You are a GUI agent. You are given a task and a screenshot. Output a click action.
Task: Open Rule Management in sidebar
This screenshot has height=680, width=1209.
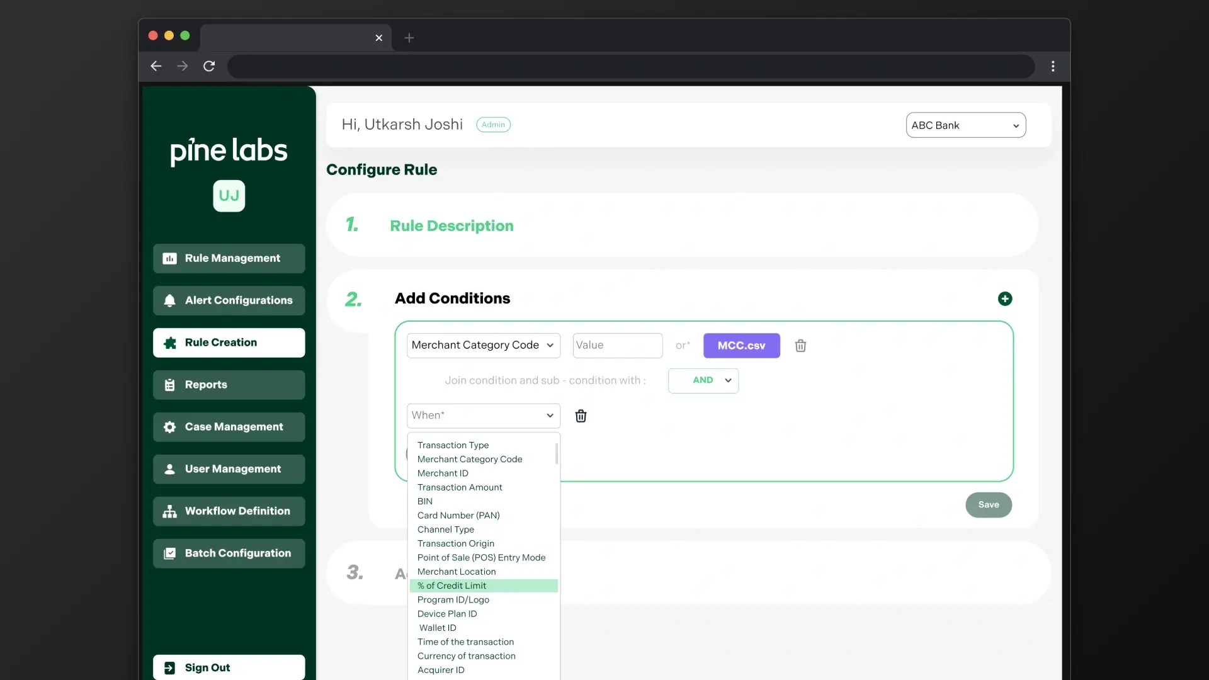229,258
